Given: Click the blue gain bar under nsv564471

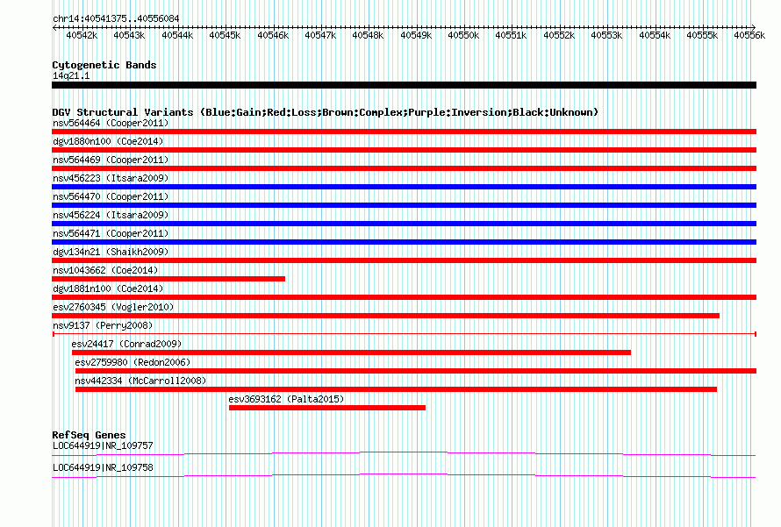Looking at the screenshot, I should [404, 242].
